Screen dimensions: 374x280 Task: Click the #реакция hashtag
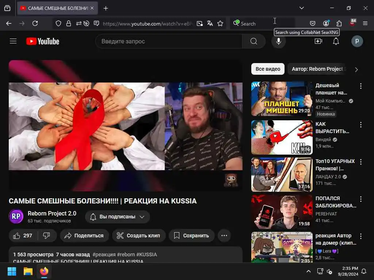(x=104, y=254)
